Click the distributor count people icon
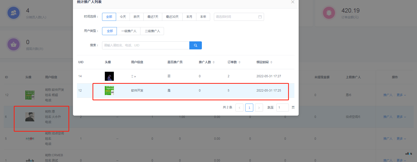This screenshot has height=162, width=417. point(14,13)
